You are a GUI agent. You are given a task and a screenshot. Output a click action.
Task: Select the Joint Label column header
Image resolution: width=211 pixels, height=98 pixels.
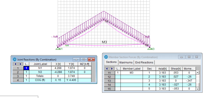pos(40,64)
